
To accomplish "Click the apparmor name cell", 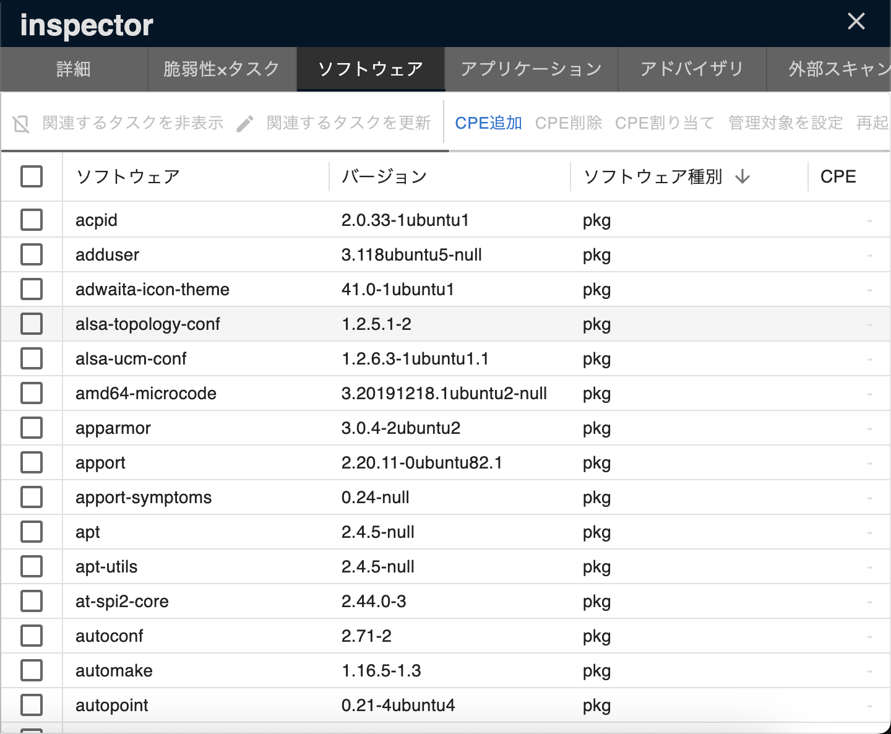I will tap(113, 428).
